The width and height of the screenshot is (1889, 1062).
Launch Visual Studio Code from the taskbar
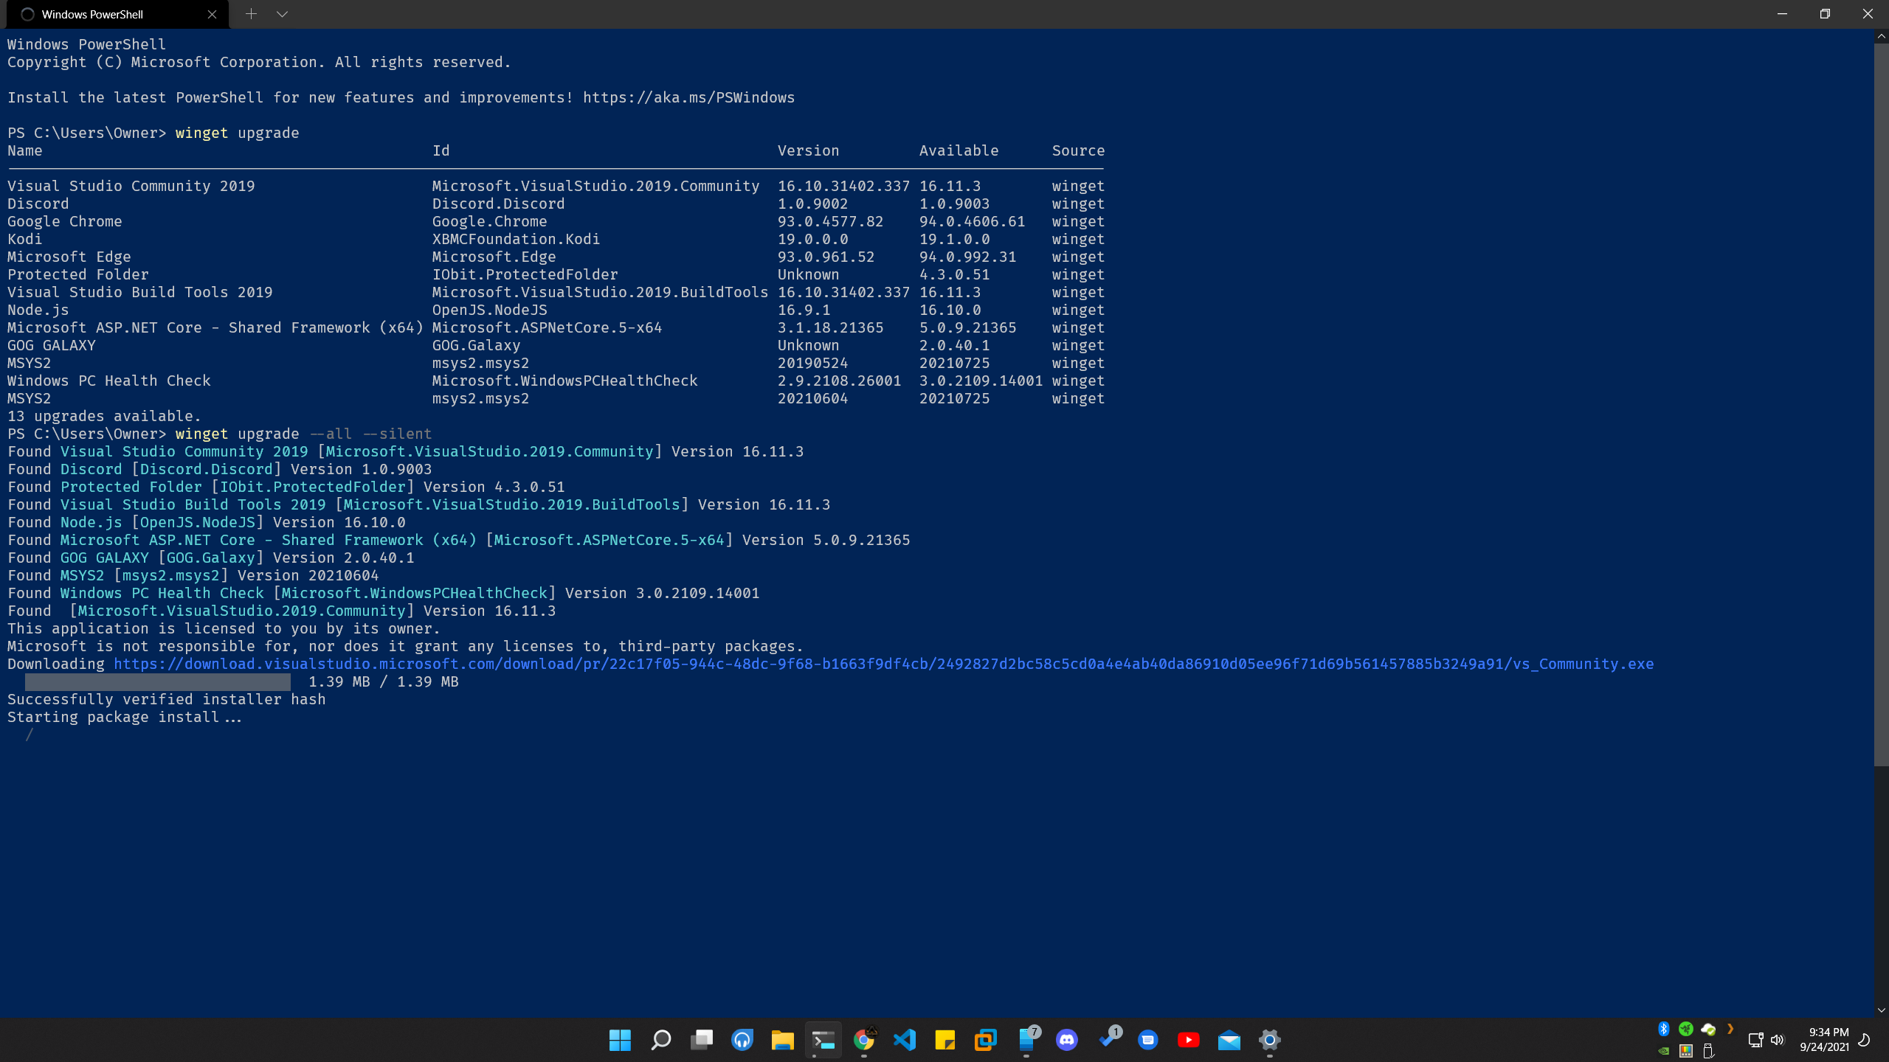pyautogui.click(x=904, y=1040)
